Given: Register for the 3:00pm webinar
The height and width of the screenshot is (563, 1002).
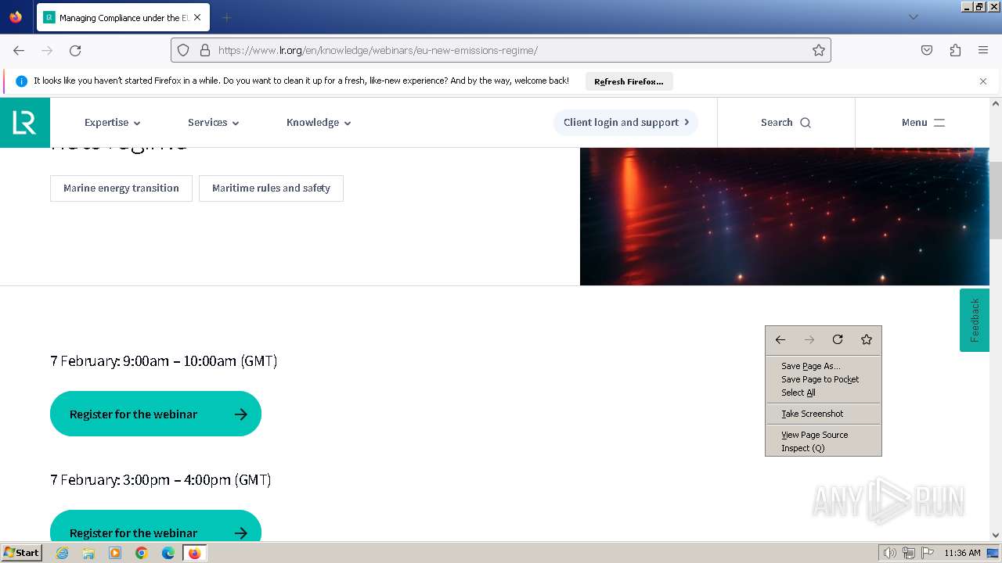Looking at the screenshot, I should pos(156,525).
